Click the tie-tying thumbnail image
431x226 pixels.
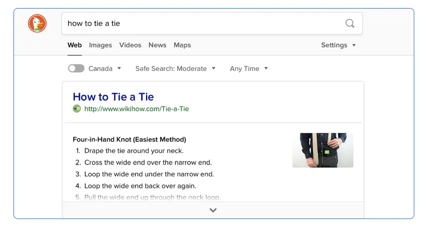click(323, 150)
